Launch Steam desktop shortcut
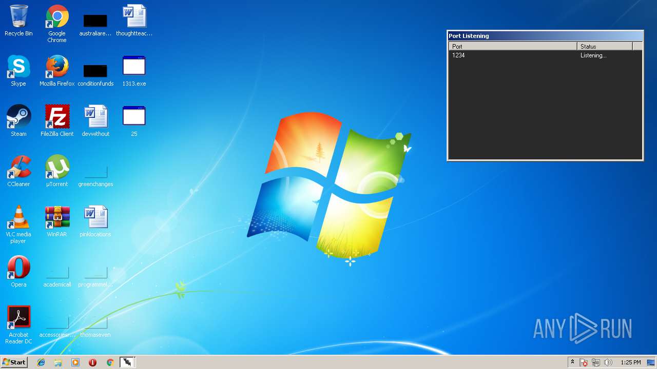 coord(18,121)
